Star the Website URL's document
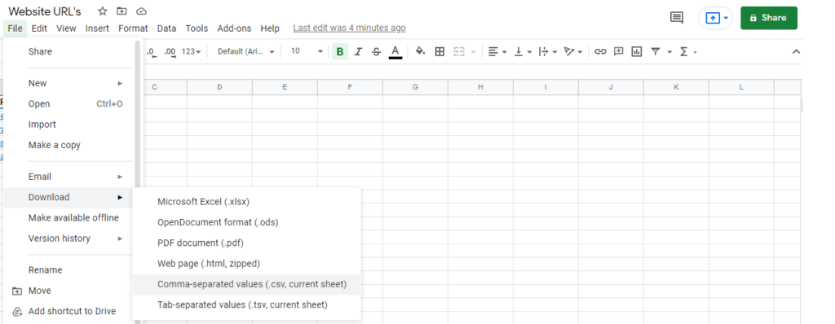Screen dimensions: 835x324 pos(103,11)
